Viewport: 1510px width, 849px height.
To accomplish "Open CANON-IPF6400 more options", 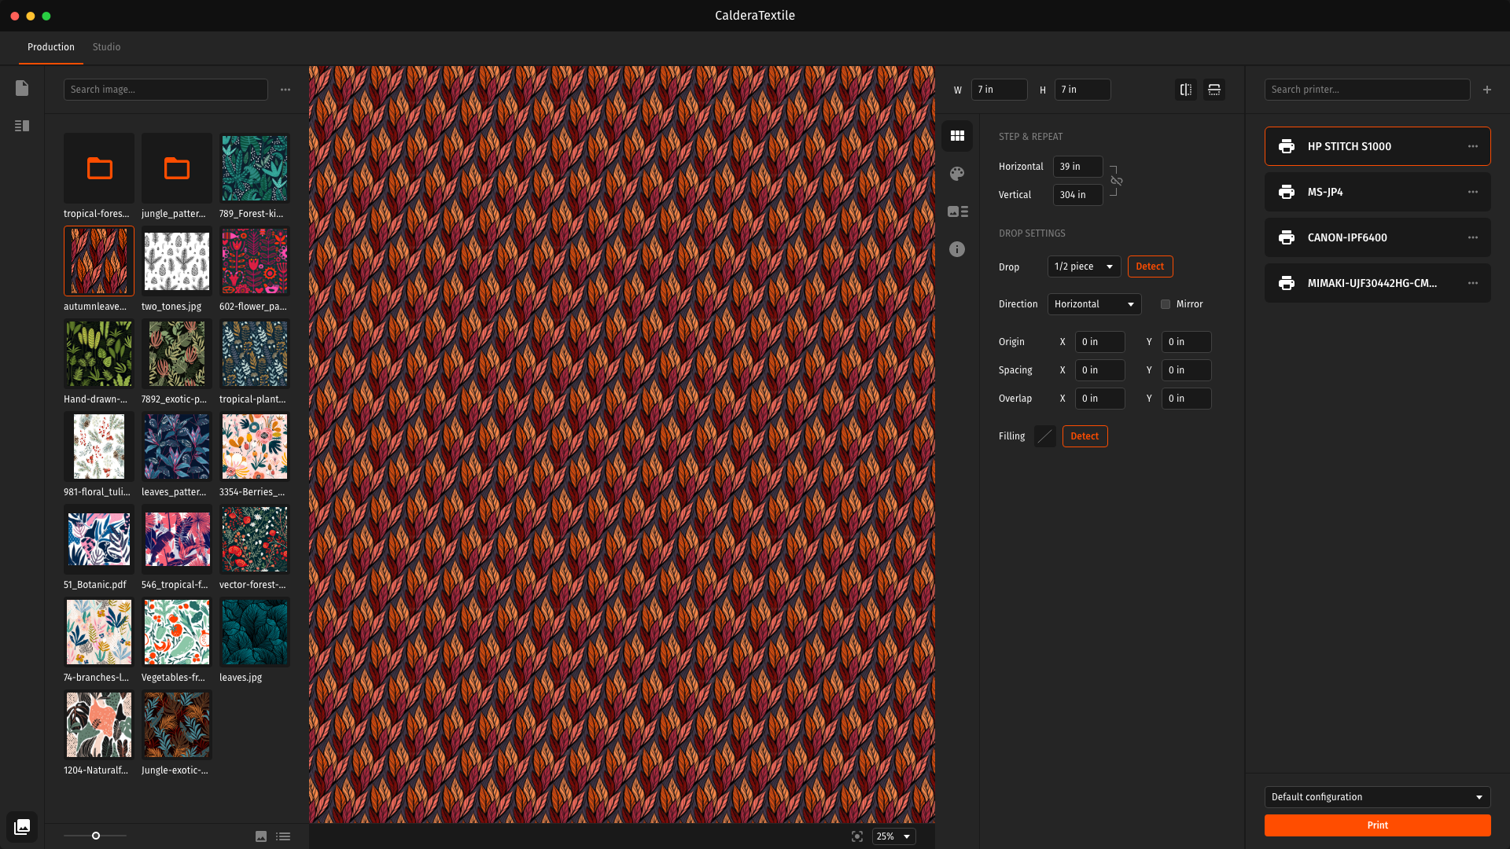I will pyautogui.click(x=1473, y=237).
